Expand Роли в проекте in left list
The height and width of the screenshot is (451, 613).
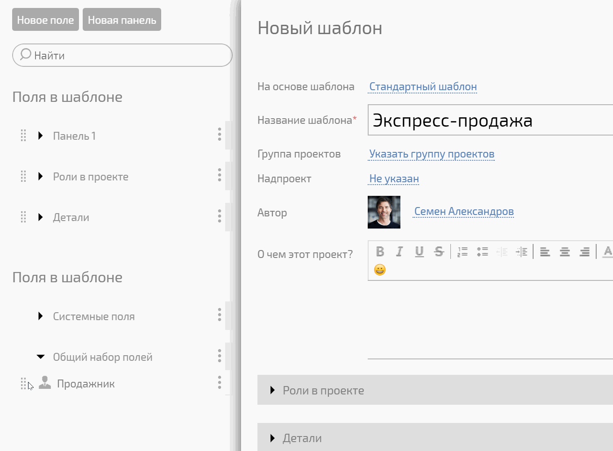click(x=41, y=176)
